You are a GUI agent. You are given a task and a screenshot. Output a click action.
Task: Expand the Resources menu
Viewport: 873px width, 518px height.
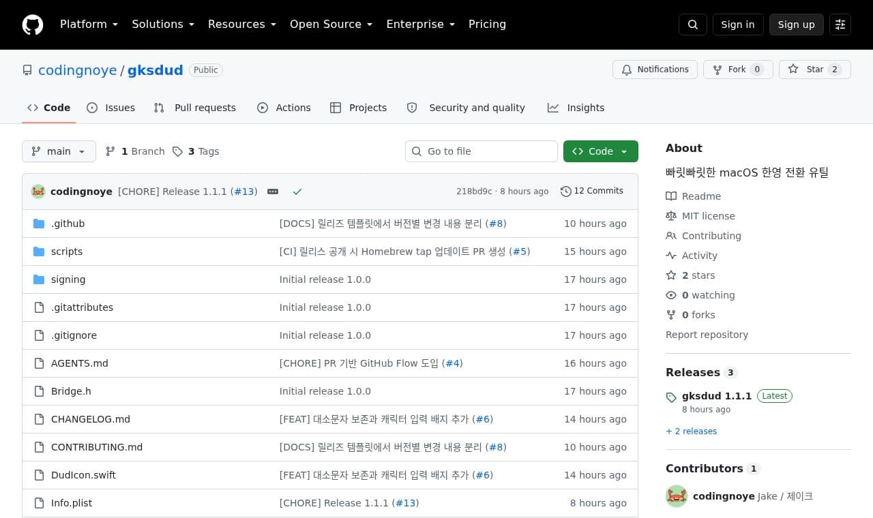(x=242, y=25)
